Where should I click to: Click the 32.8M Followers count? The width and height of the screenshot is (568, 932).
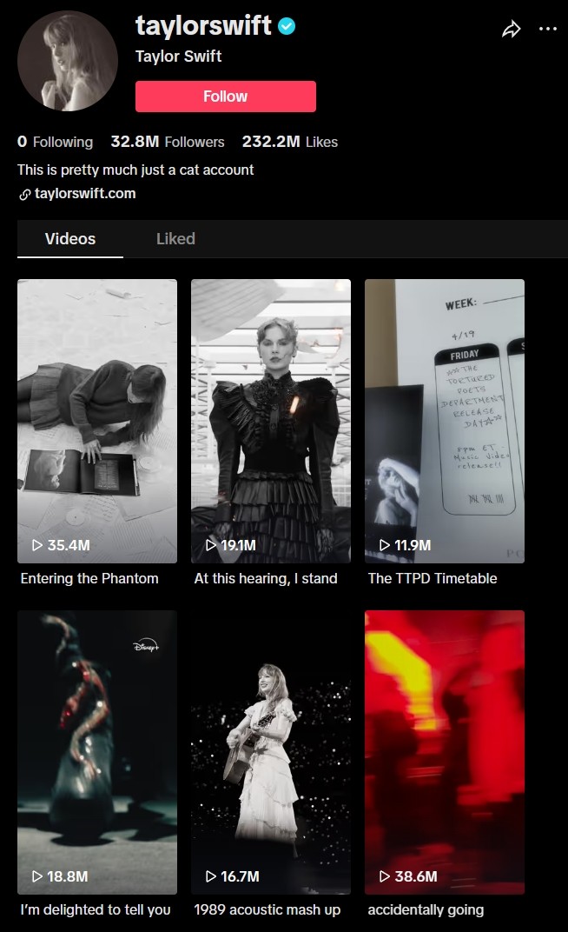(168, 142)
